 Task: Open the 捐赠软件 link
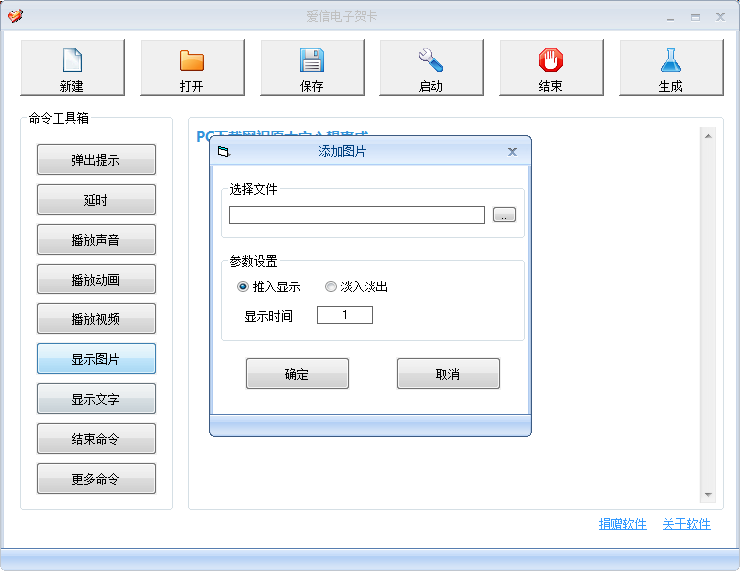622,524
